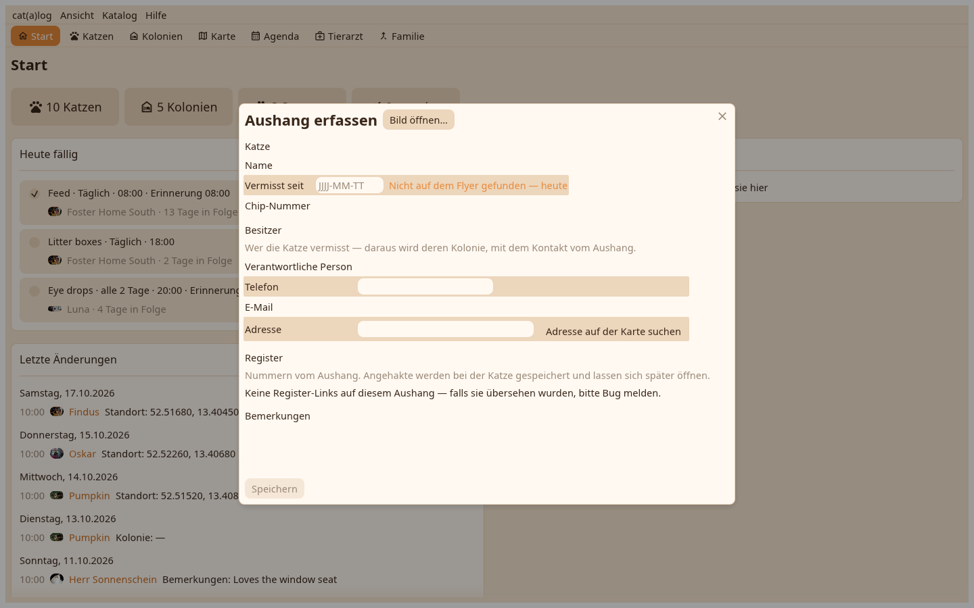Image resolution: width=974 pixels, height=608 pixels.
Task: Switch to the Start tab
Action: (x=35, y=36)
